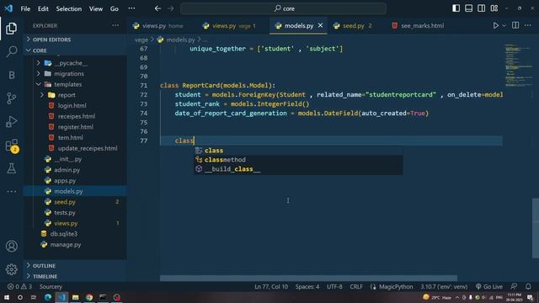Expand the Outline section
Screen dimensions: 539x303
(x=75, y=266)
